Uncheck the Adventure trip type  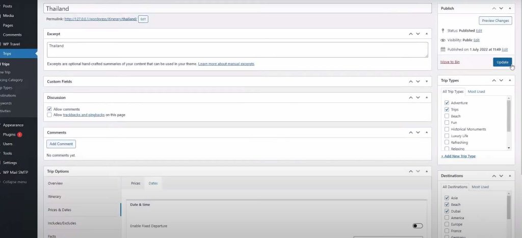(447, 103)
